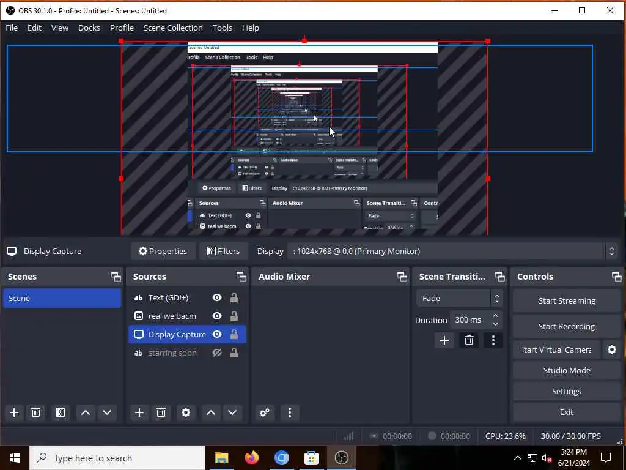Screen dimensions: 626x470
Task: Open source Filters button in toolbar
Action: (224, 252)
